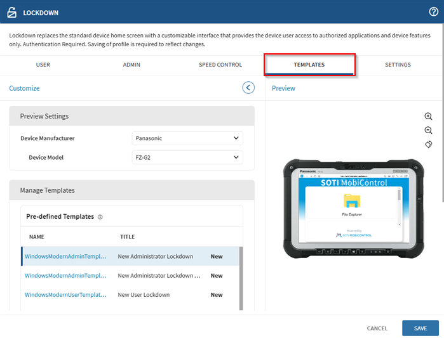Zoom out on the device preview
Screen dimensions: 444x338
[428, 131]
